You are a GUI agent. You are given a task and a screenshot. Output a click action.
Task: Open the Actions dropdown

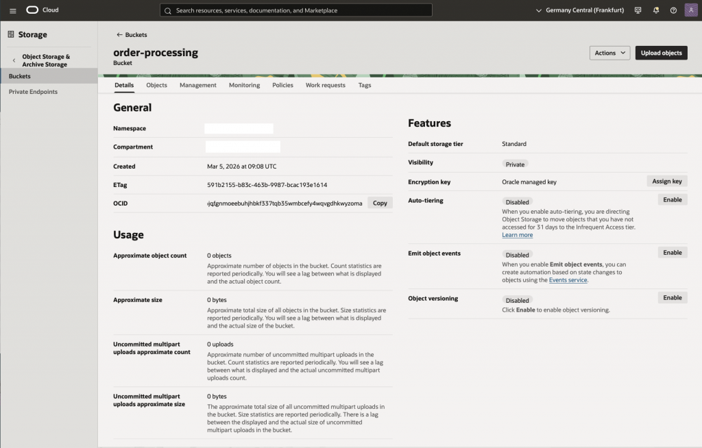pos(609,53)
